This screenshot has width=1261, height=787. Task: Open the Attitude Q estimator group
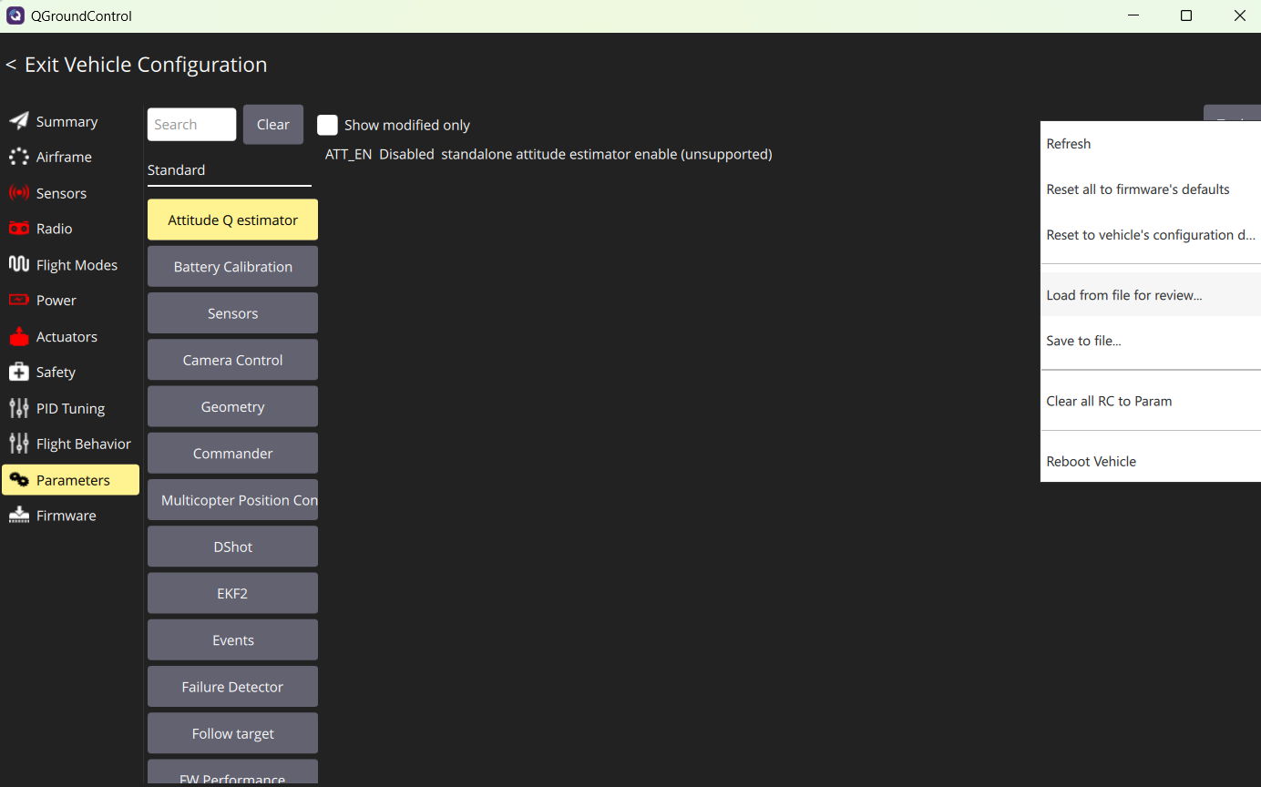(x=232, y=220)
